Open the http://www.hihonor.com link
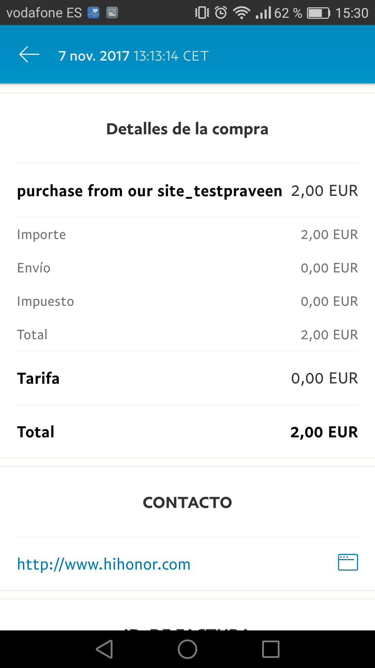 [104, 564]
